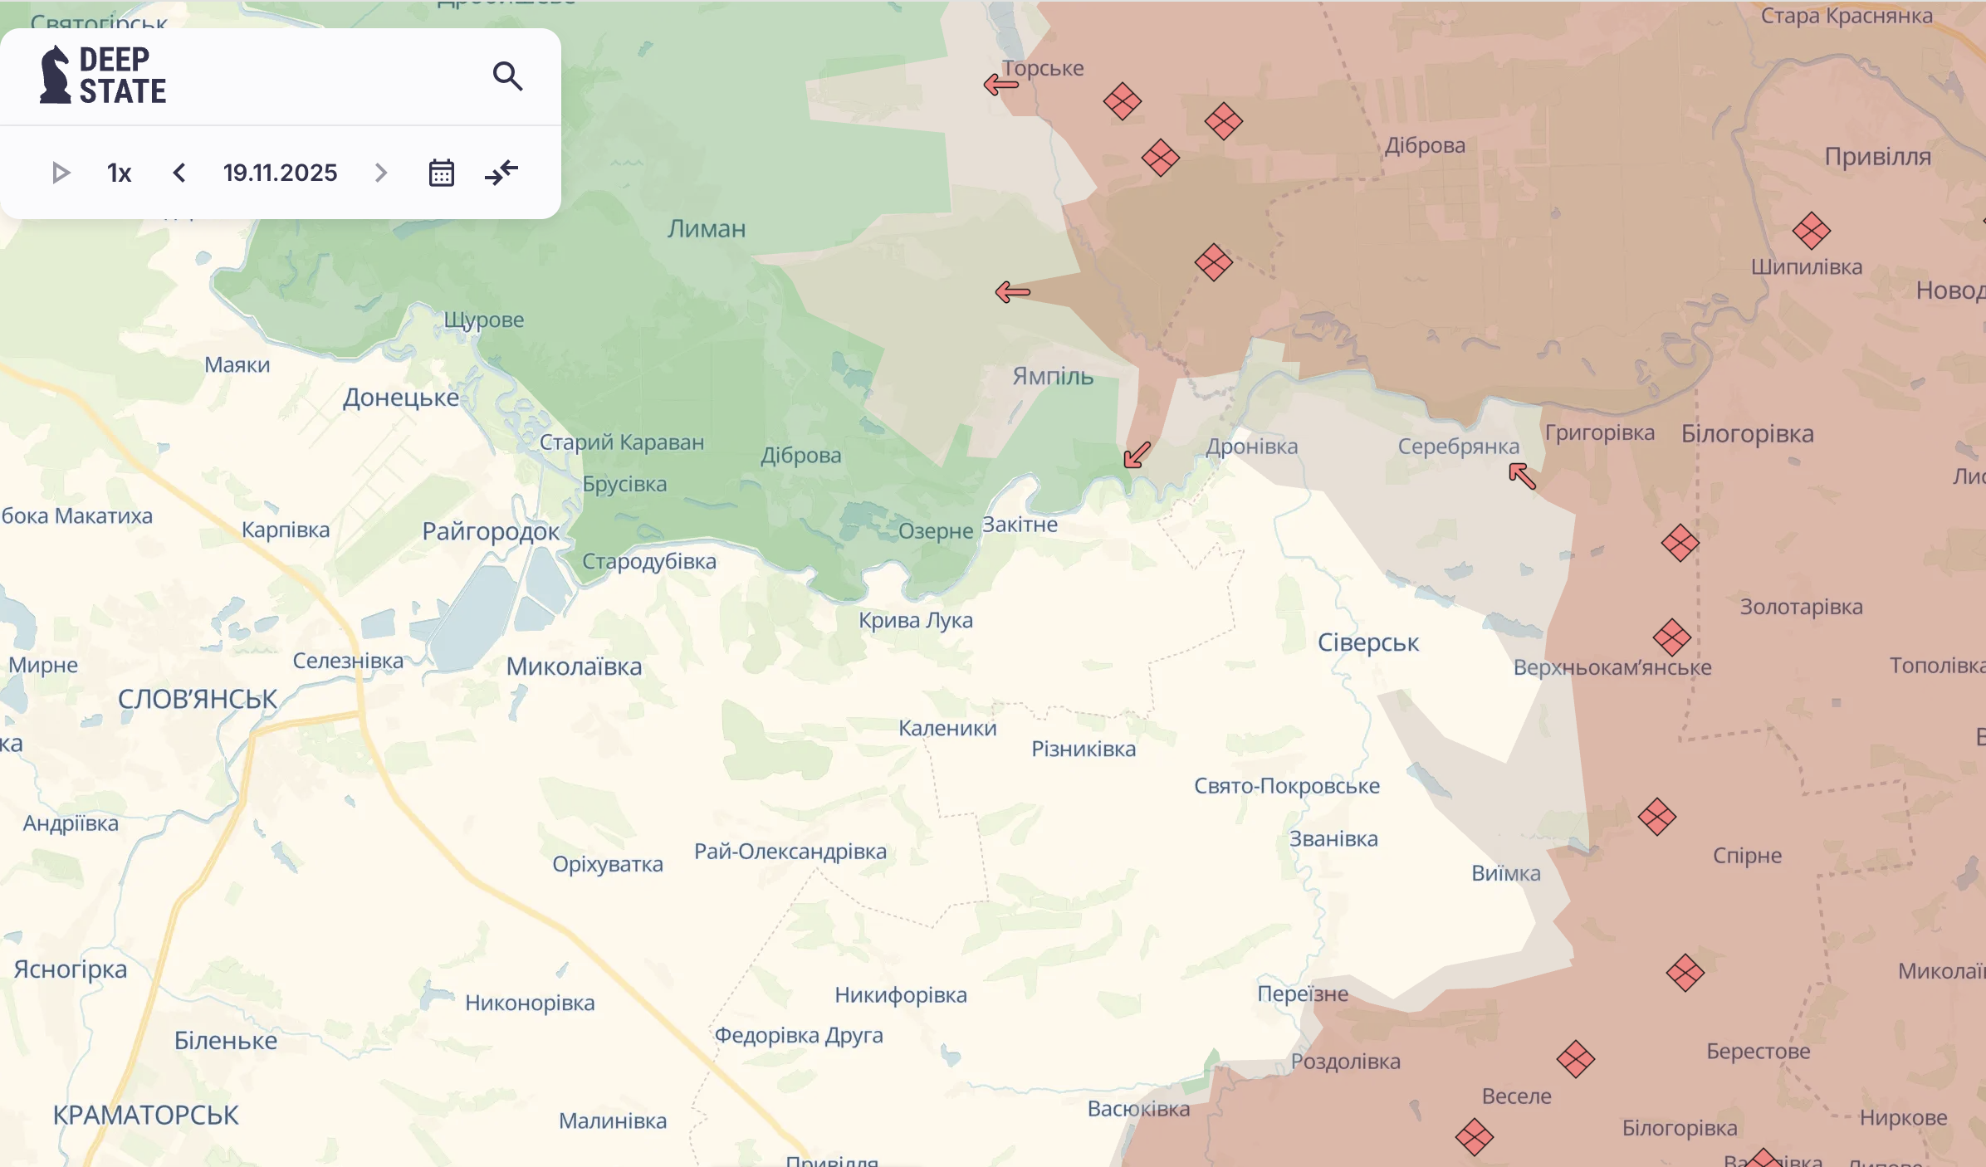Click the unit marker above Шипилівка
1986x1167 pixels.
(x=1811, y=230)
